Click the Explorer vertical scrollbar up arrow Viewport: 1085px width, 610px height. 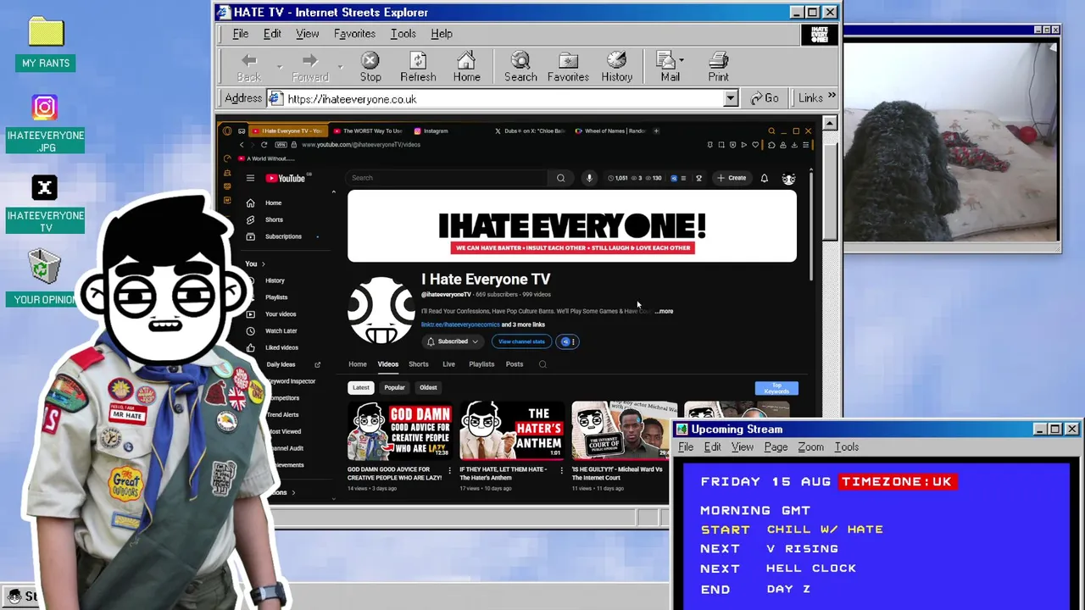[x=829, y=123]
